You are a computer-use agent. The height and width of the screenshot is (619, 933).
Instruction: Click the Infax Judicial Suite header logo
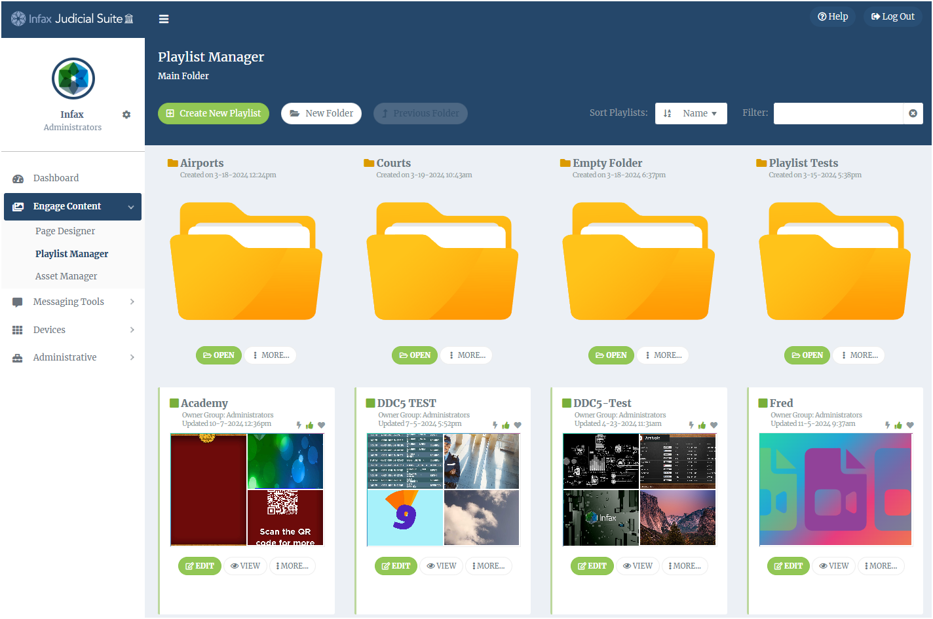tap(72, 19)
